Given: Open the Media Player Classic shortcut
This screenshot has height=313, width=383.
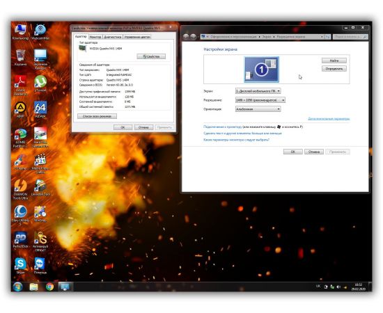Looking at the screenshot, I should coord(40,164).
